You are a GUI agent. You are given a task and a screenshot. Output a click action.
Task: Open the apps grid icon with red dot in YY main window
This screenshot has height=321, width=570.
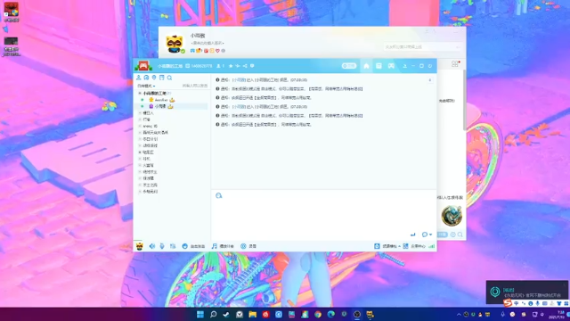pyautogui.click(x=455, y=64)
